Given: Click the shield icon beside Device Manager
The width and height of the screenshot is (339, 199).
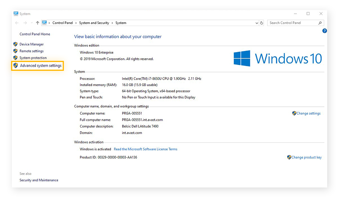Looking at the screenshot, I should coord(15,44).
